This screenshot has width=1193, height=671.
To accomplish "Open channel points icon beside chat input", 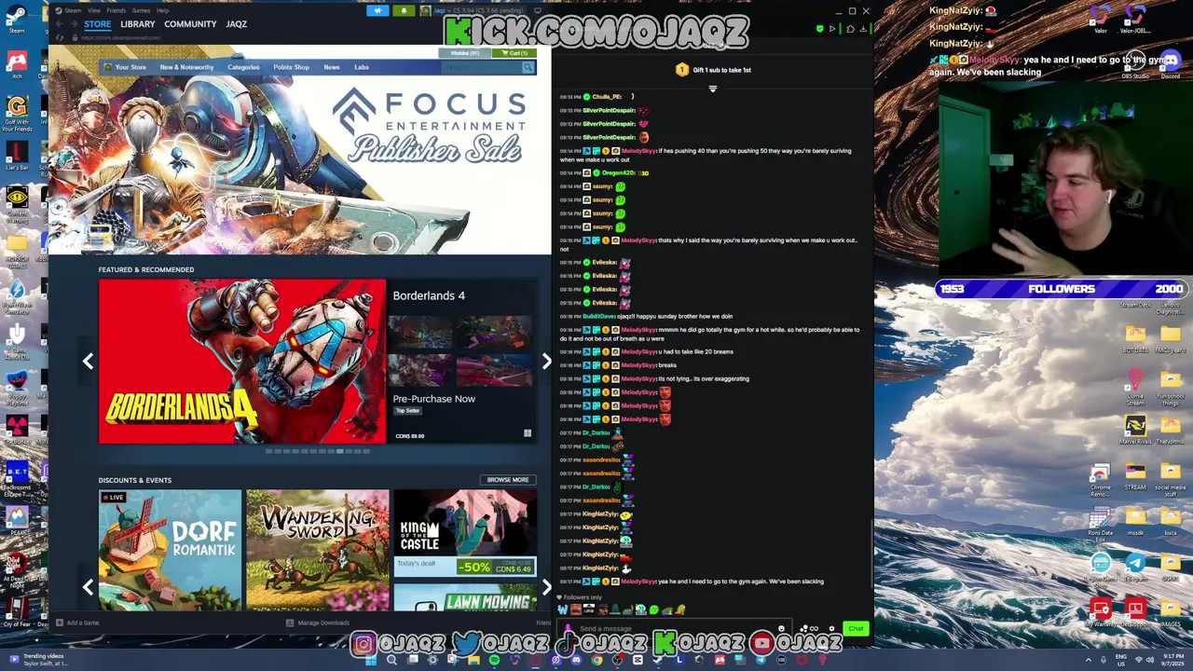I will coord(804,629).
